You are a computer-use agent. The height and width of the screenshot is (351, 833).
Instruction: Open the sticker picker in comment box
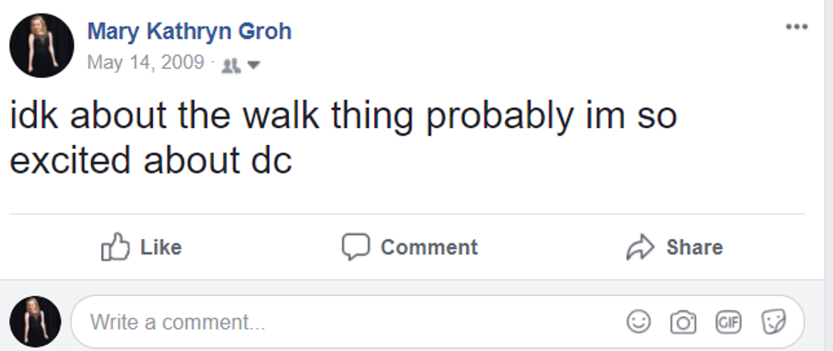coord(773,322)
